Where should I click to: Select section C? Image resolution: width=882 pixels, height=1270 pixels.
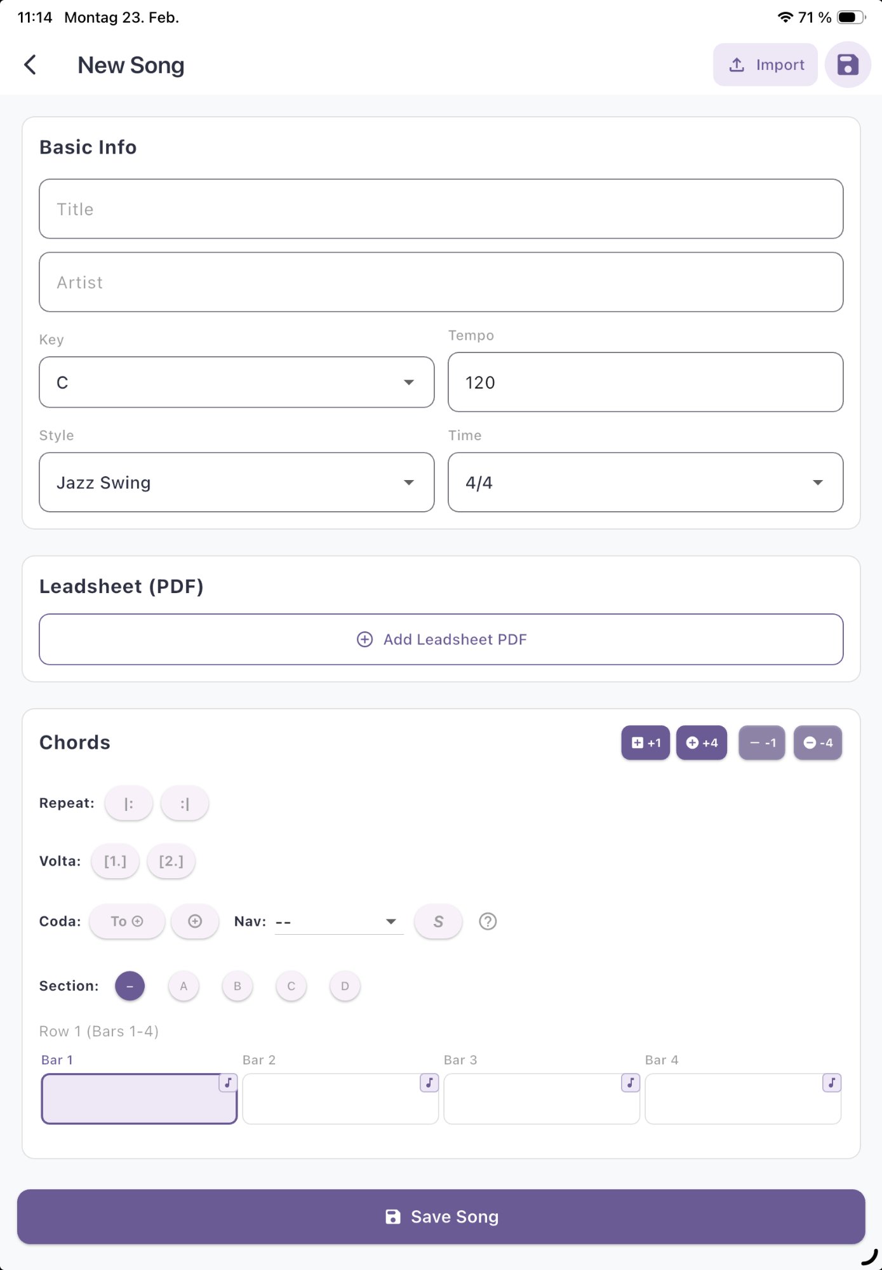[x=291, y=986]
